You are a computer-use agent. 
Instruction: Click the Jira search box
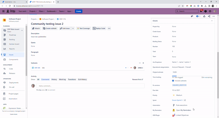[x=187, y=11]
